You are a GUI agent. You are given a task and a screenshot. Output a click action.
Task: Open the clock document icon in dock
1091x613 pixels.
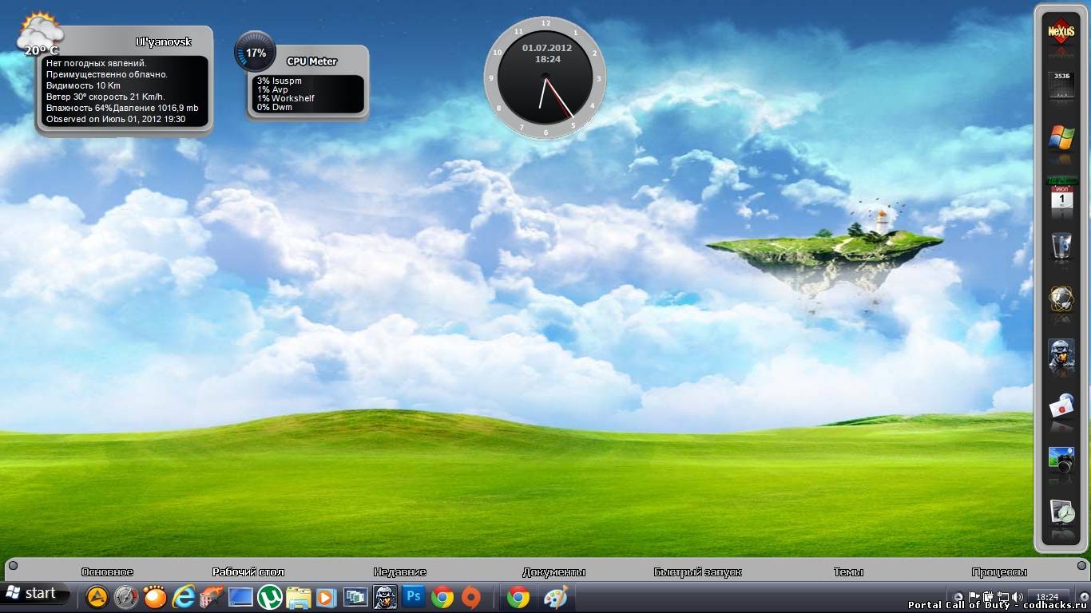coord(1061,512)
